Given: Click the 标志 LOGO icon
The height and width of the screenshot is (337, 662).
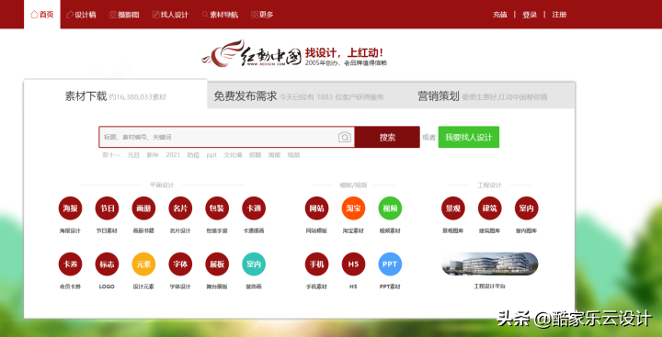Looking at the screenshot, I should coord(107,264).
